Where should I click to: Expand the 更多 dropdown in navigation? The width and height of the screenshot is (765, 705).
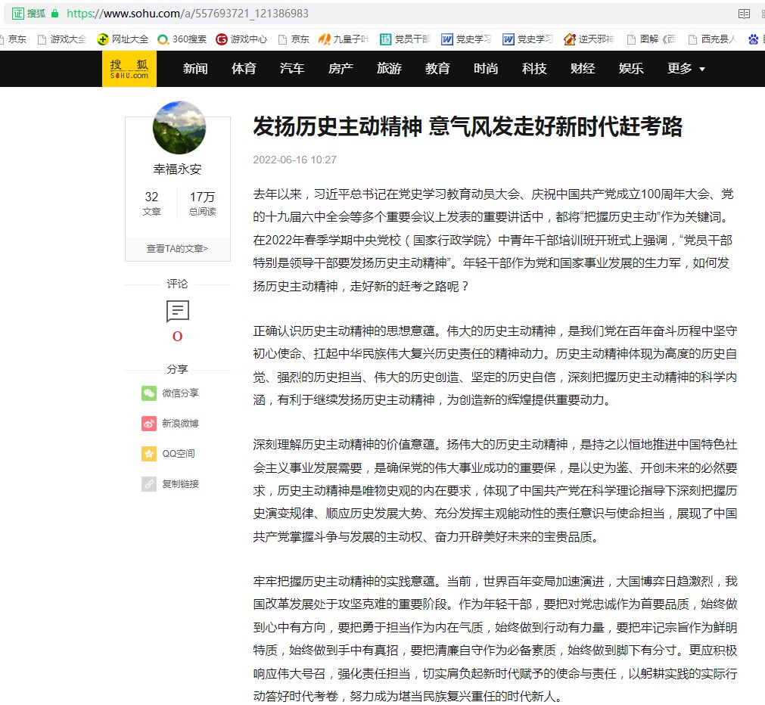(686, 69)
